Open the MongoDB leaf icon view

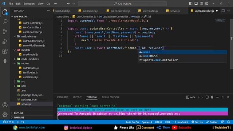(x=5, y=61)
